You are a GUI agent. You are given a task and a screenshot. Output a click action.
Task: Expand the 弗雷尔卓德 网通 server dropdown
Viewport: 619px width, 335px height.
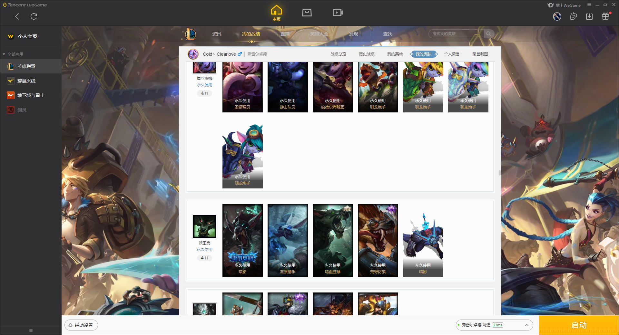pyautogui.click(x=494, y=325)
